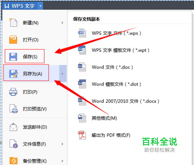Click the Print Preview icon
Viewport: 194px width, 165px height.
pos(14,109)
